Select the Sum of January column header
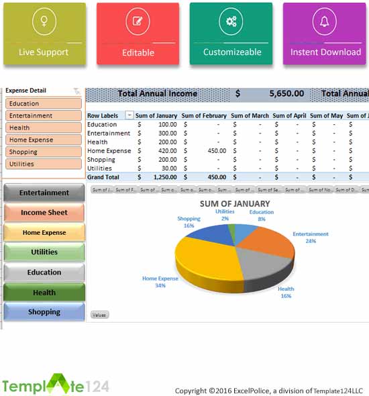This screenshot has width=369, height=396. [156, 115]
